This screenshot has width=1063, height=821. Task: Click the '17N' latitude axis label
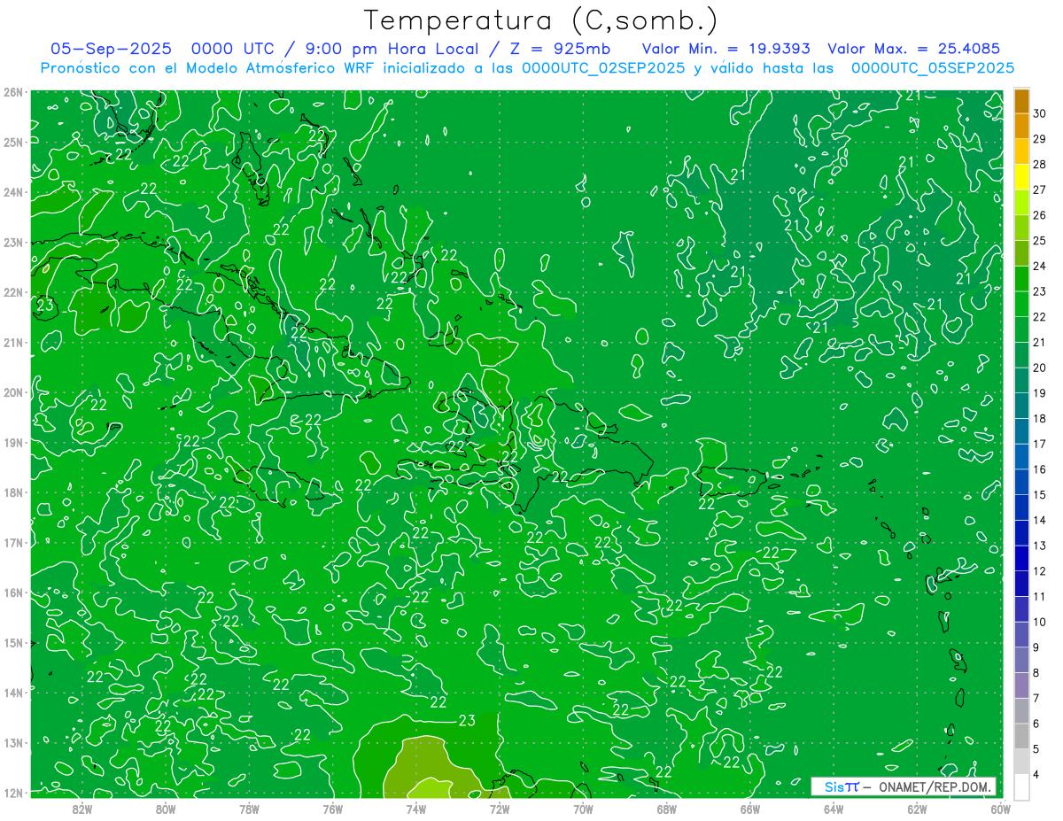pos(12,542)
